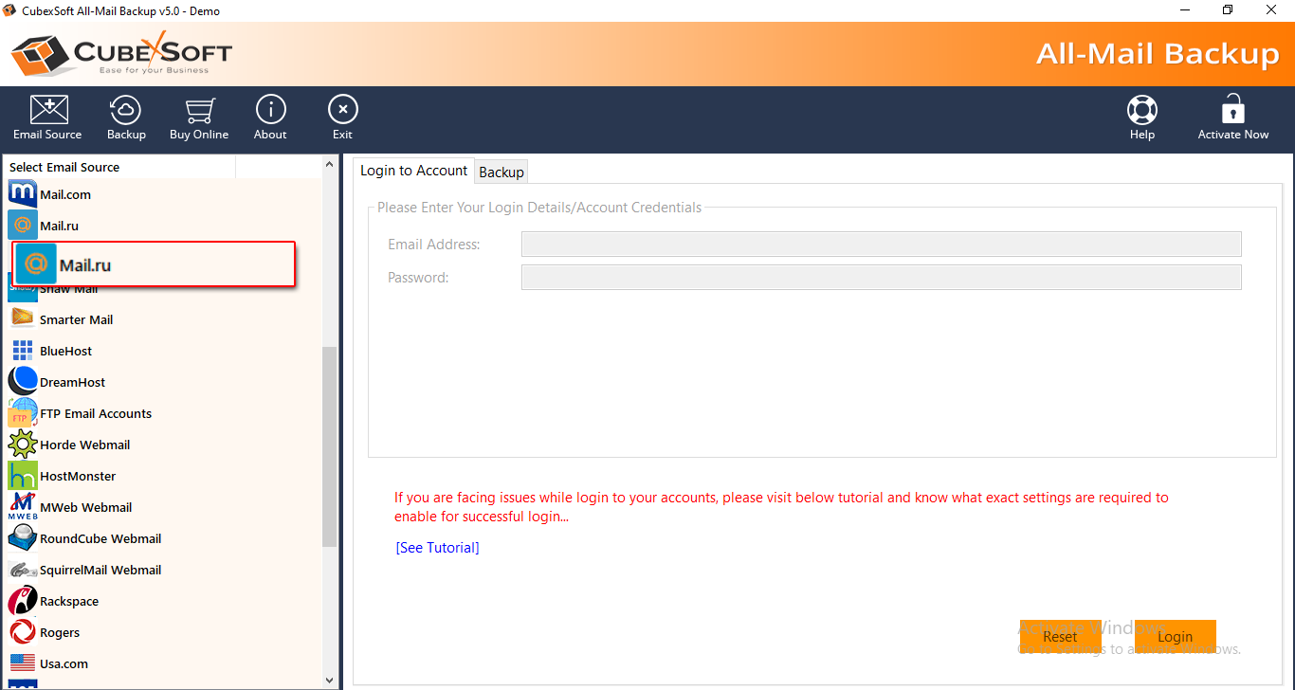Pick FTP Email Accounts source

(x=95, y=413)
